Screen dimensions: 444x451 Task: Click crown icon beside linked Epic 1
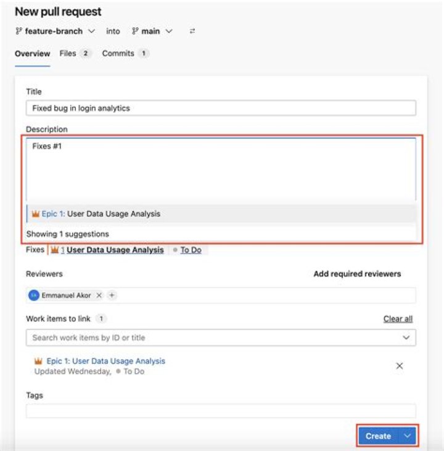click(x=38, y=361)
